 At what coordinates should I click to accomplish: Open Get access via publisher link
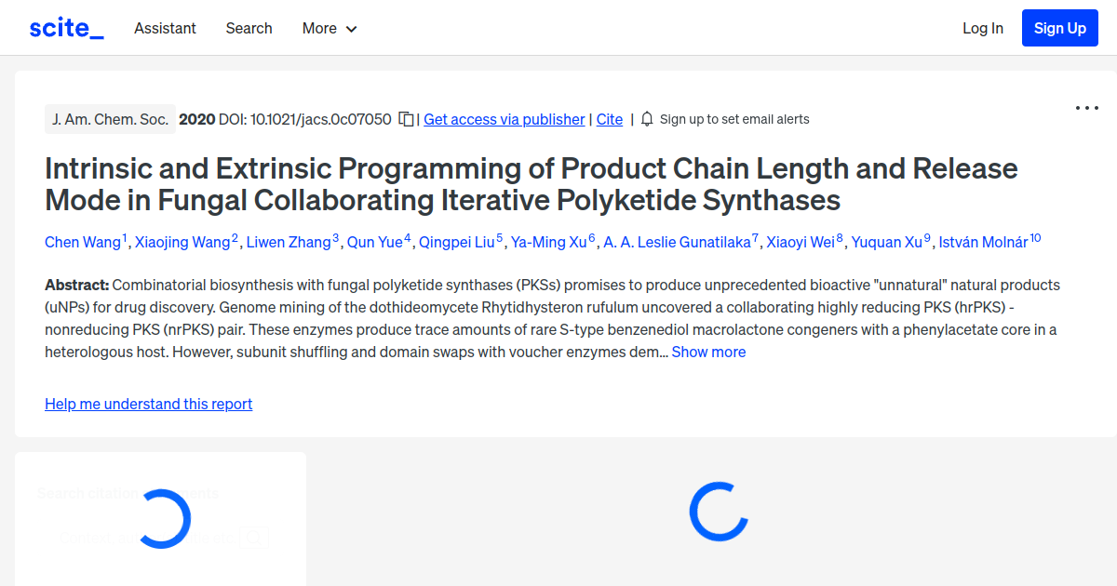coord(504,119)
